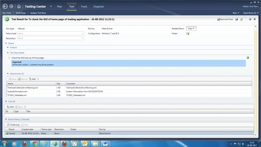Switch to the Plan tab
261x147 pixels.
pos(59,6)
